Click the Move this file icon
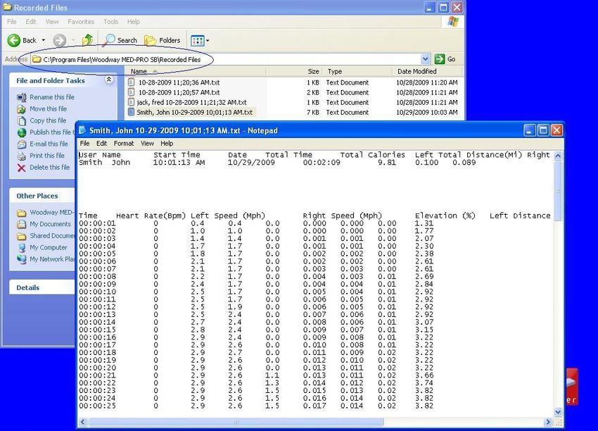Viewport: 598px width, 431px height. pyautogui.click(x=21, y=109)
